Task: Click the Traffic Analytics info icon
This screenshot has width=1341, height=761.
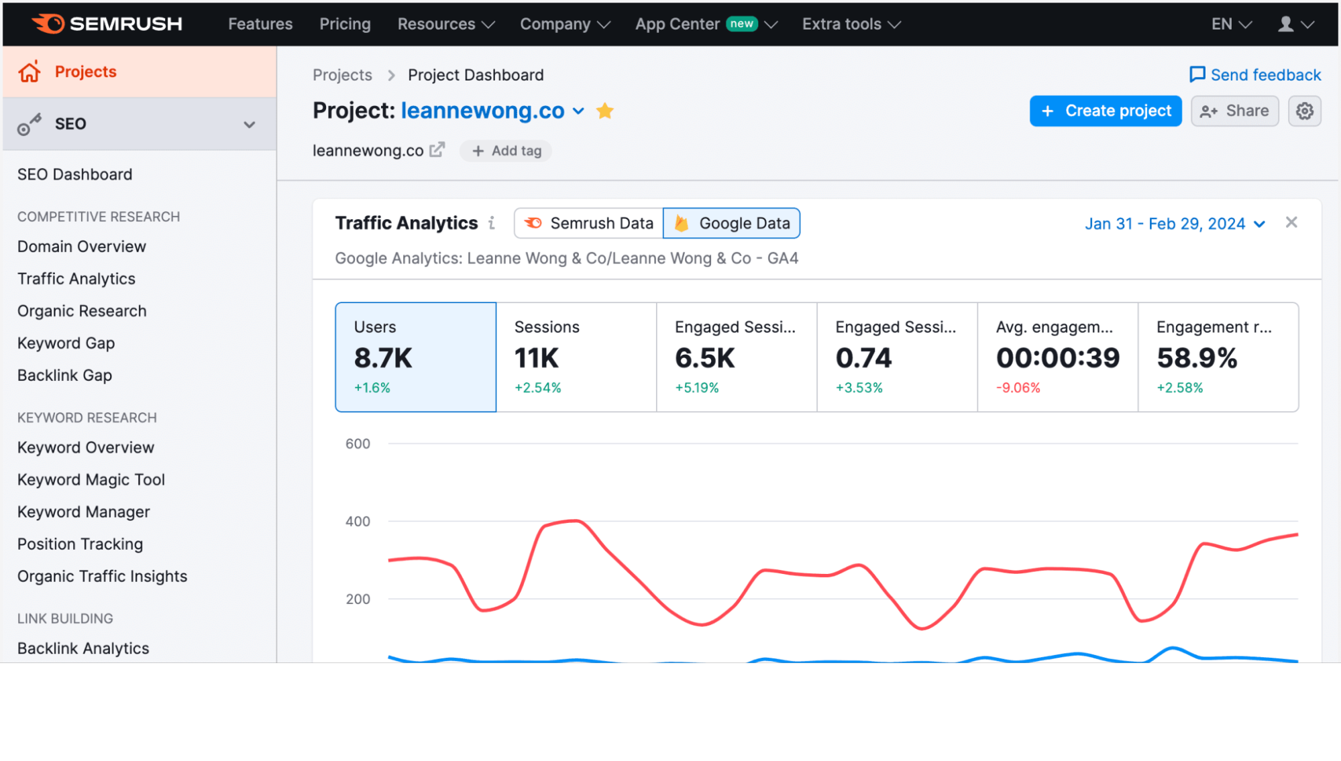Action: point(492,223)
